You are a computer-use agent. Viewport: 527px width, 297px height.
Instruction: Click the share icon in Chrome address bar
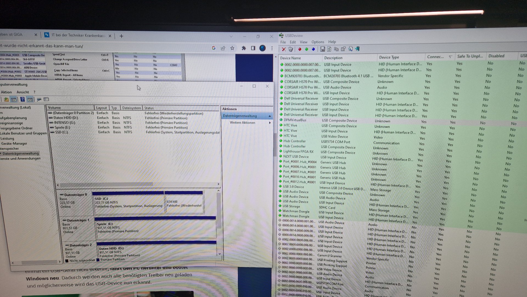click(x=223, y=48)
